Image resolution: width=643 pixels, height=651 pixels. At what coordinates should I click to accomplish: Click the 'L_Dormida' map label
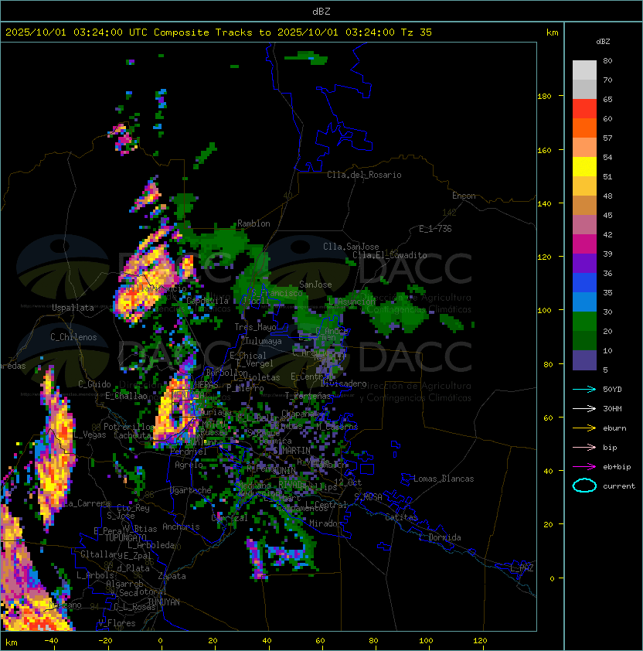pyautogui.click(x=440, y=537)
